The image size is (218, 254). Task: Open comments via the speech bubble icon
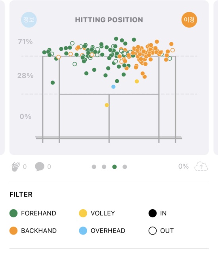coord(40,166)
